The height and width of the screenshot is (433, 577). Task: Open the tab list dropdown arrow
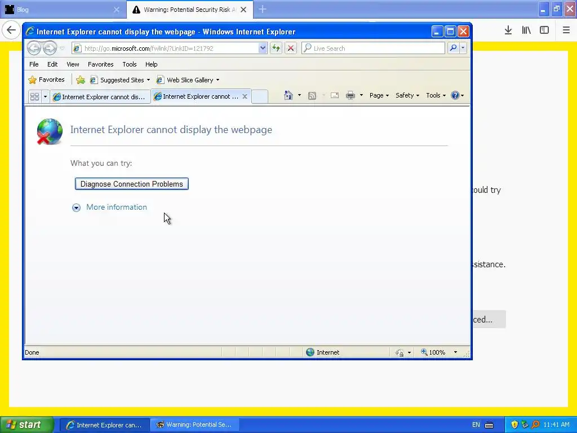(45, 96)
